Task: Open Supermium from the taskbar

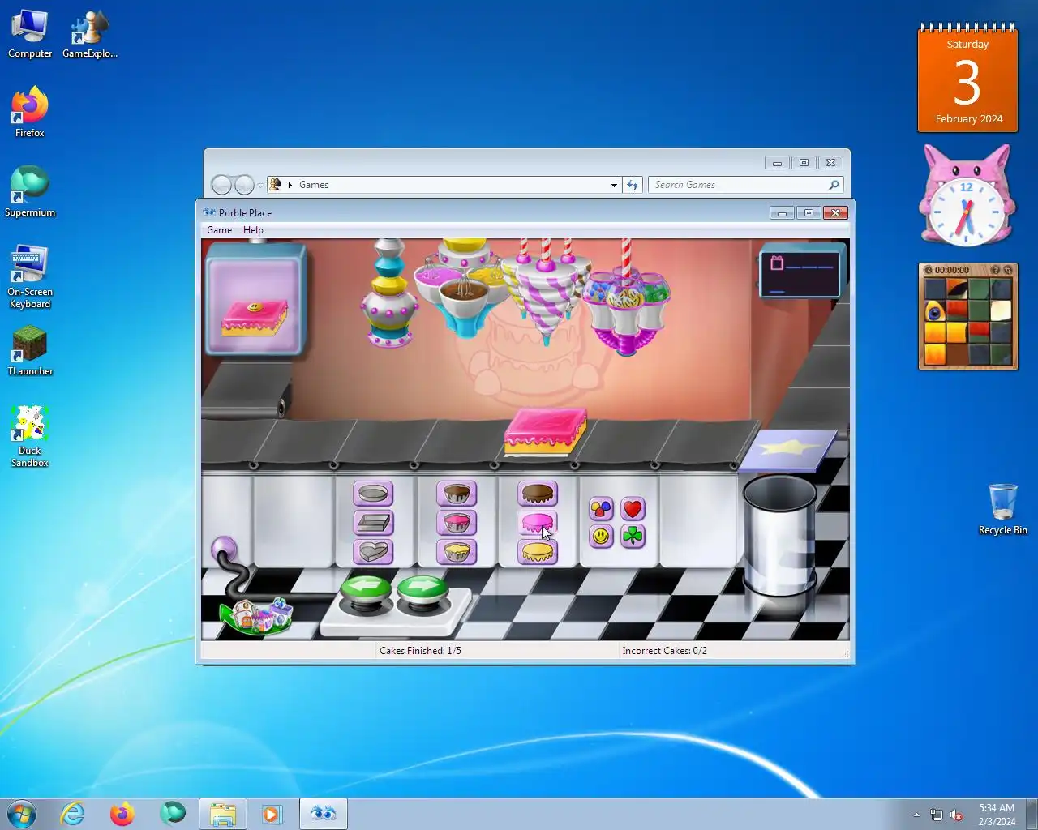Action: tap(173, 814)
